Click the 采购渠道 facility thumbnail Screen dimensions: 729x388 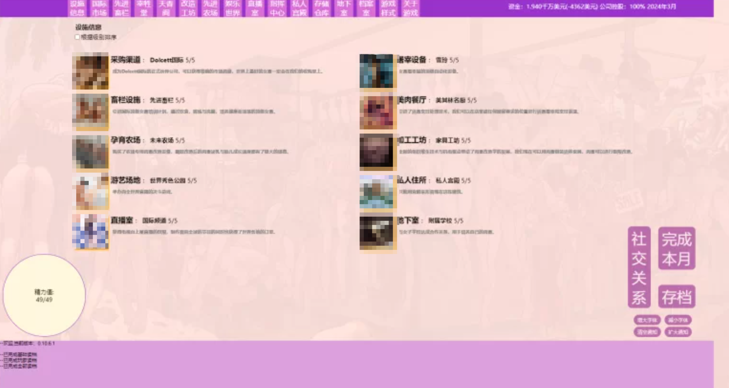point(90,71)
